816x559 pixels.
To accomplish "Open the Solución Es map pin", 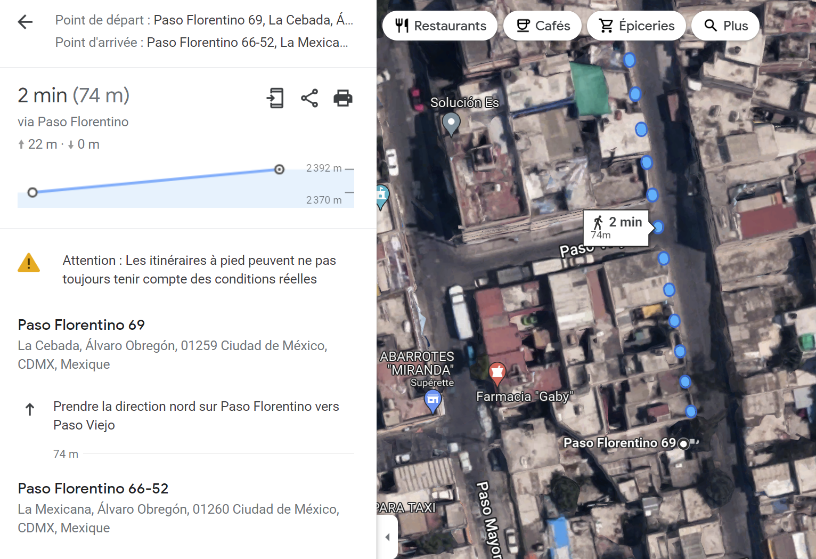I will tap(451, 123).
